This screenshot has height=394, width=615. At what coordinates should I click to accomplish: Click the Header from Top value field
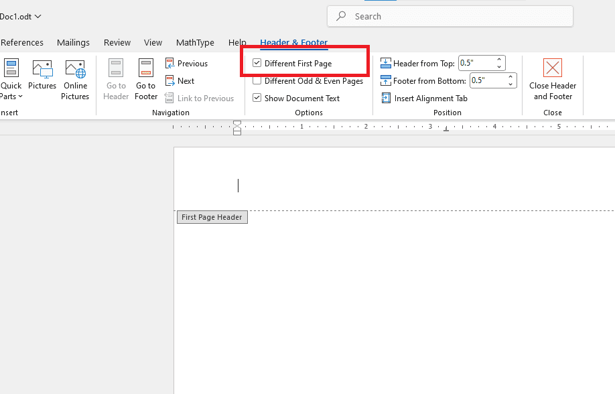(x=476, y=63)
